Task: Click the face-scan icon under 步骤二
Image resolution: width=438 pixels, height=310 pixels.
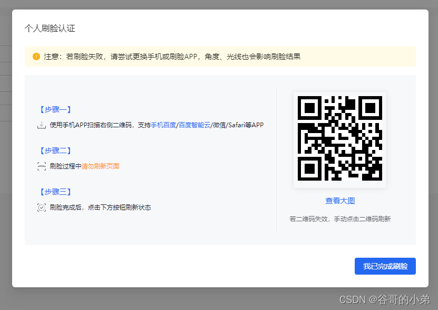Action: pos(42,166)
